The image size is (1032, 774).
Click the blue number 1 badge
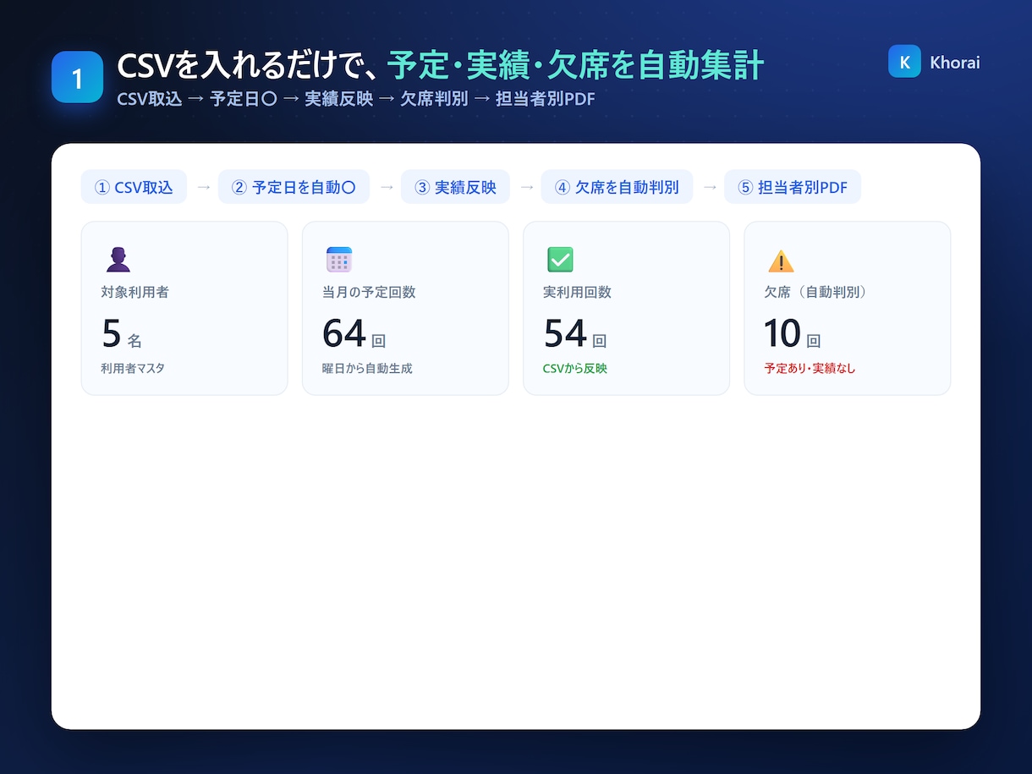[77, 78]
